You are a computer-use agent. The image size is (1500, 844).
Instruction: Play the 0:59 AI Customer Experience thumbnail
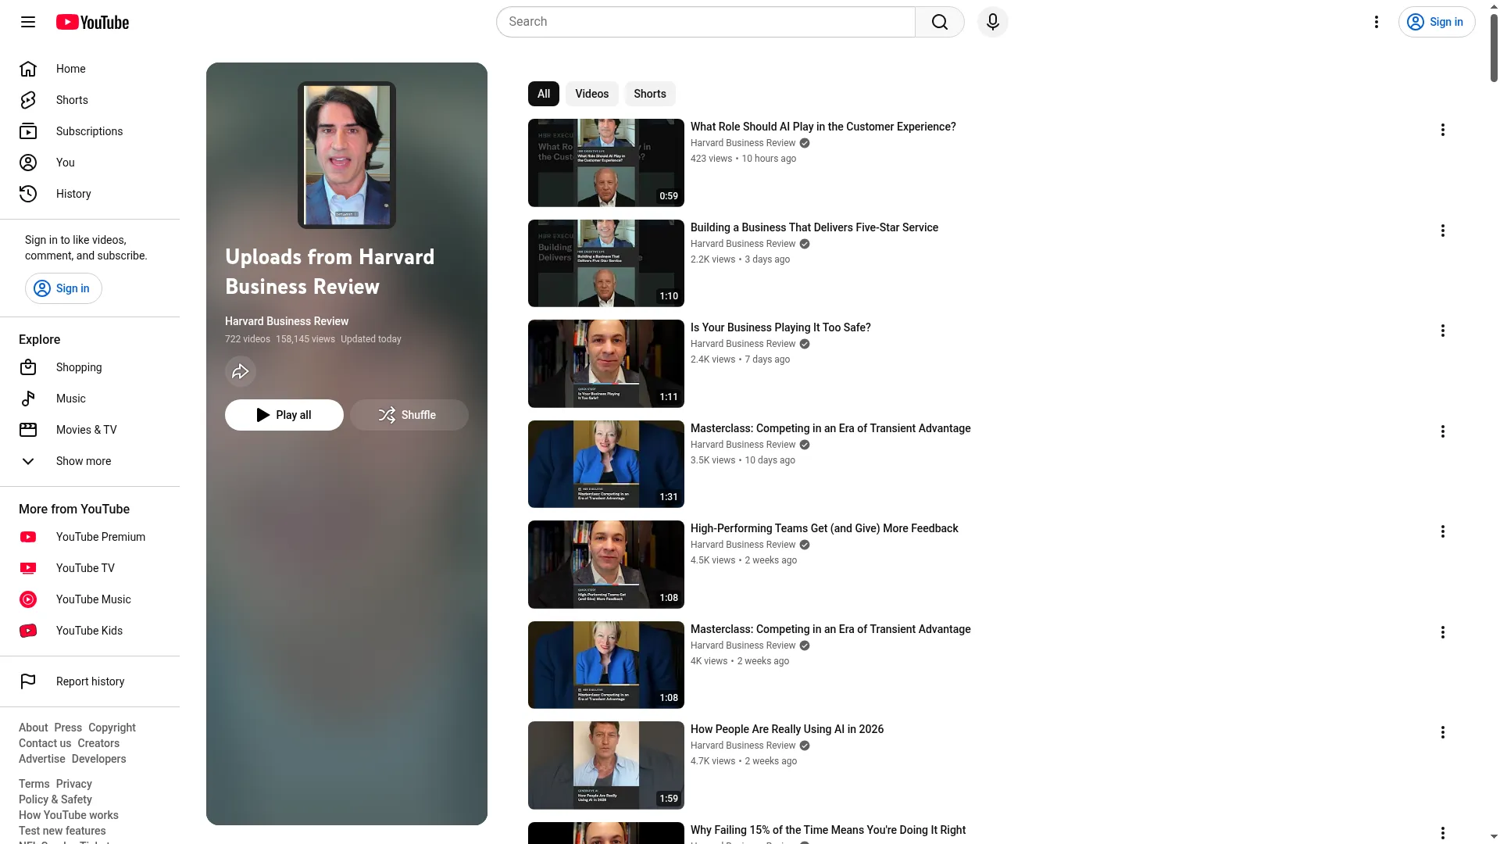click(606, 163)
